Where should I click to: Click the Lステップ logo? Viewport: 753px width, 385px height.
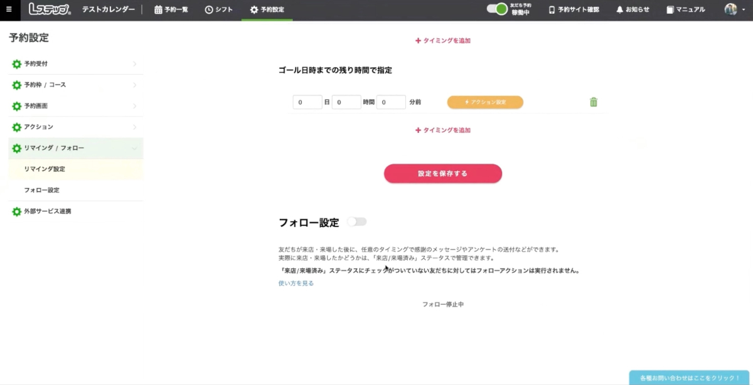tap(50, 9)
